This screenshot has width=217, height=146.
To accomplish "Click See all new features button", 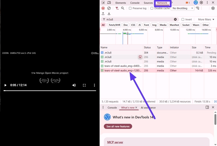I will point(118,126).
